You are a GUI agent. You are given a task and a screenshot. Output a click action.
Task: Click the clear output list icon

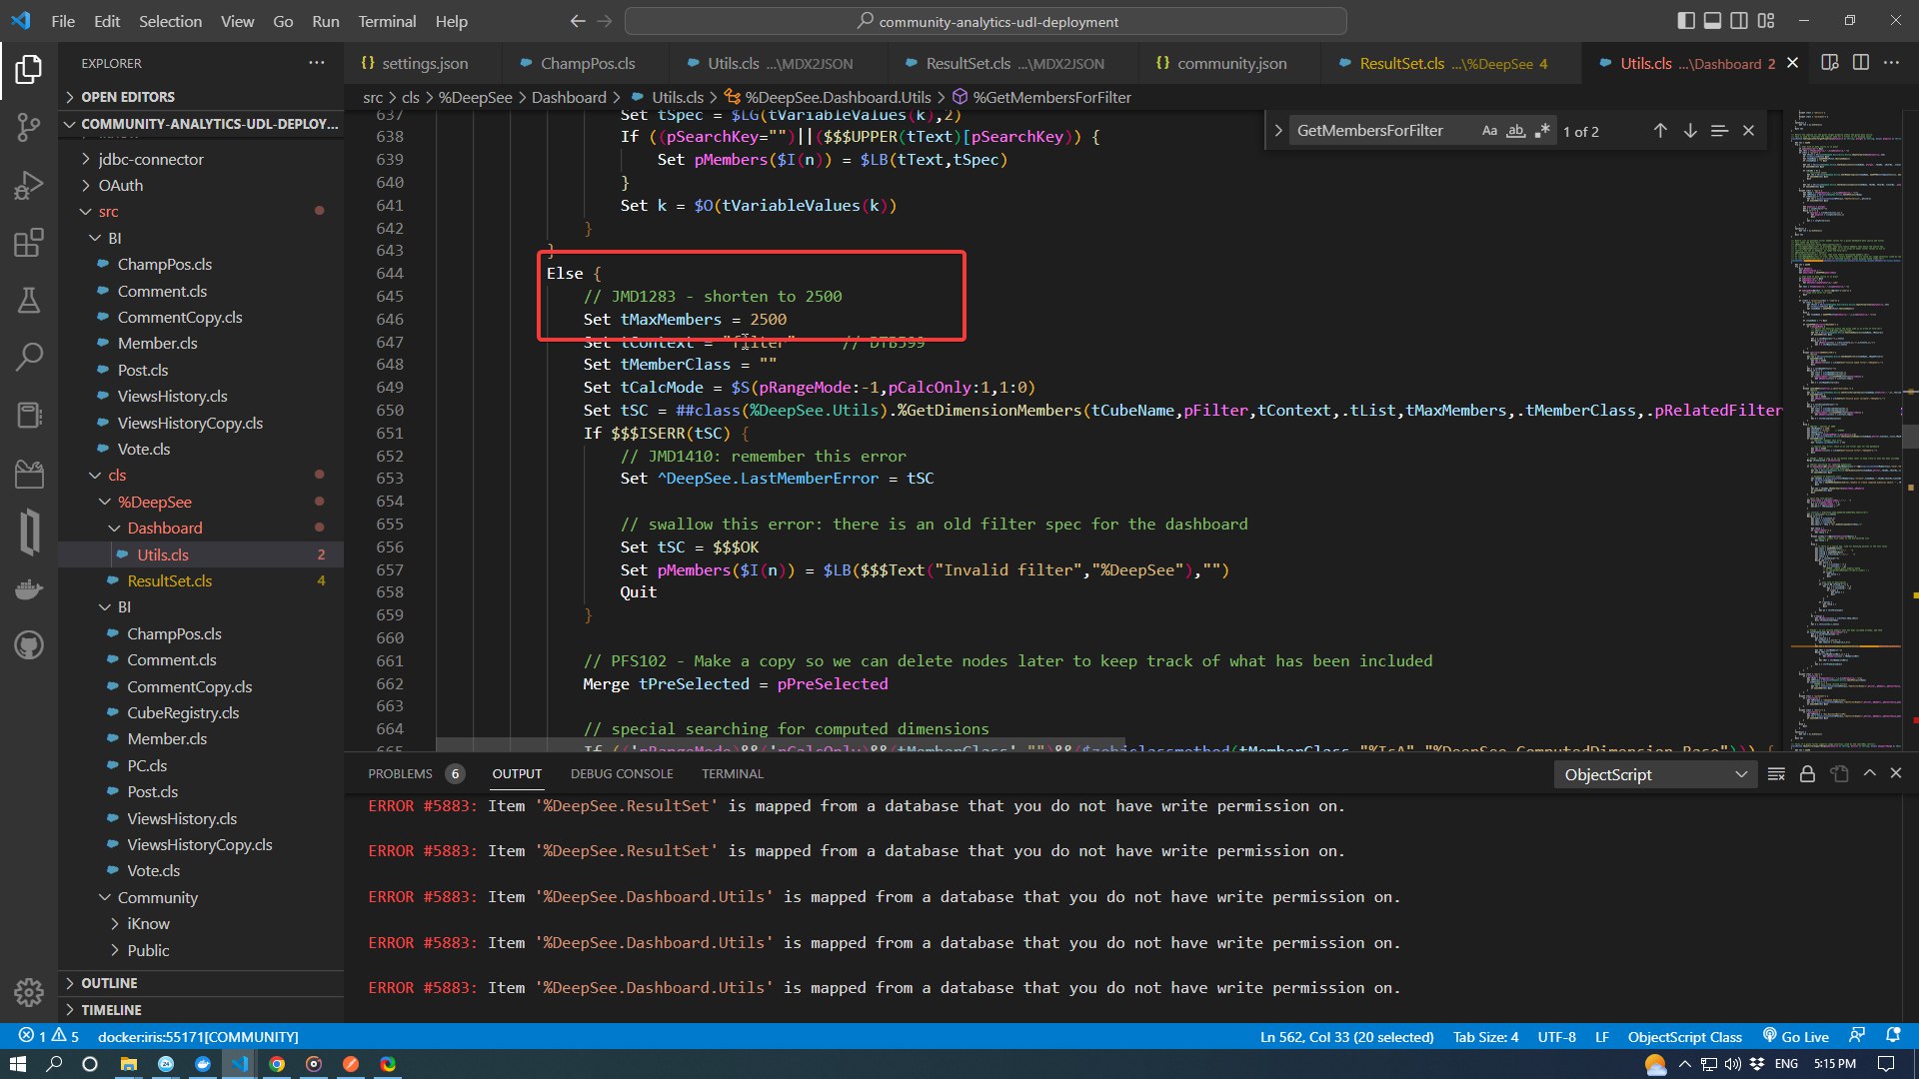click(x=1776, y=774)
